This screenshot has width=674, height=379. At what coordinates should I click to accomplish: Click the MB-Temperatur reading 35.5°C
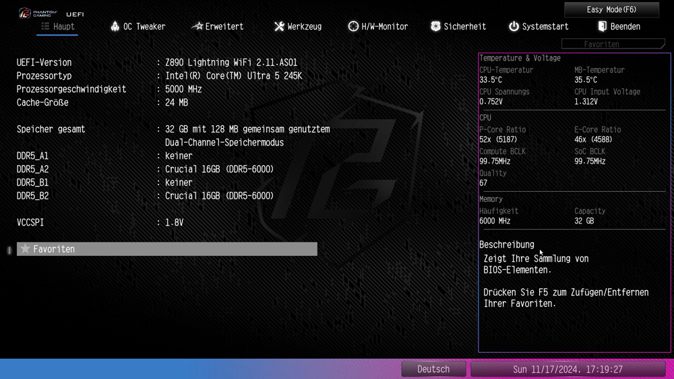[x=586, y=80]
